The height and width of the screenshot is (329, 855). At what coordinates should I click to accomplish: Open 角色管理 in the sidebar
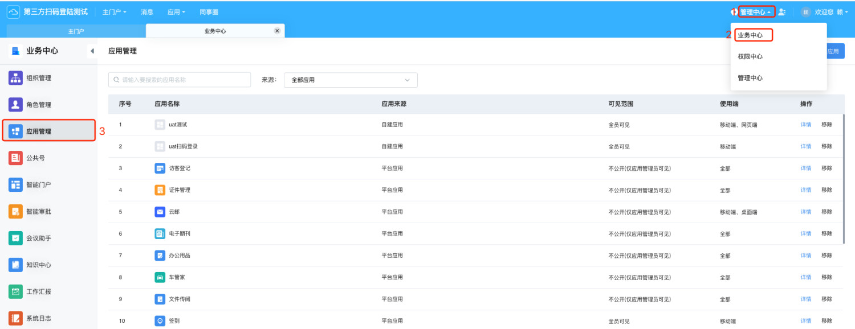pyautogui.click(x=39, y=105)
